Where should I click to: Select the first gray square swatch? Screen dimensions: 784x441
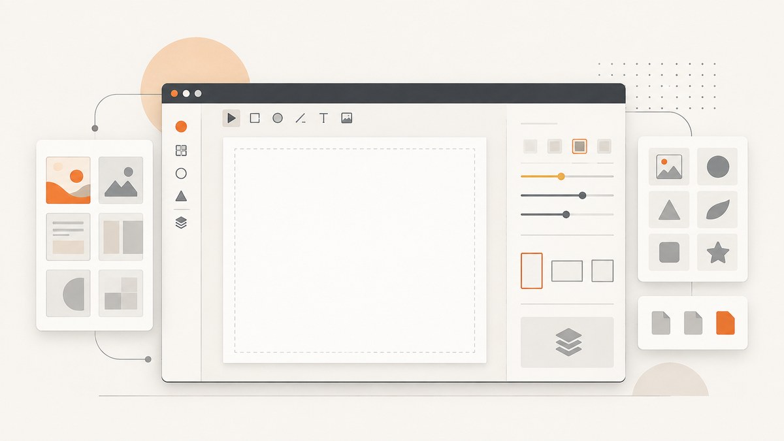[x=531, y=146]
